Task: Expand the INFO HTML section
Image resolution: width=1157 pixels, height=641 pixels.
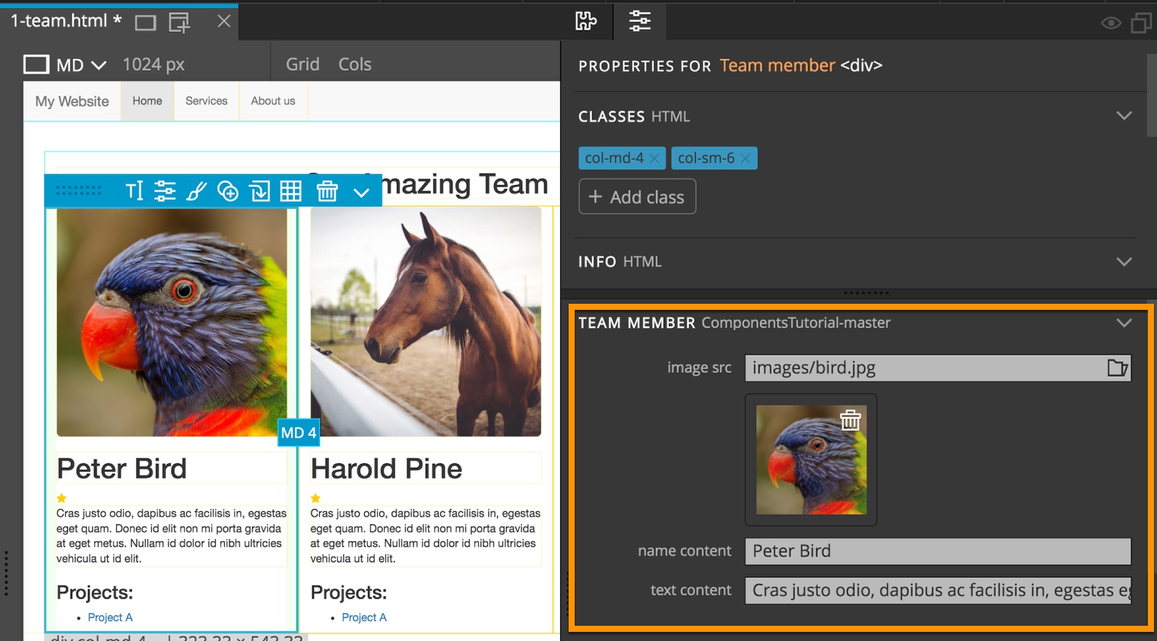Action: point(1124,261)
